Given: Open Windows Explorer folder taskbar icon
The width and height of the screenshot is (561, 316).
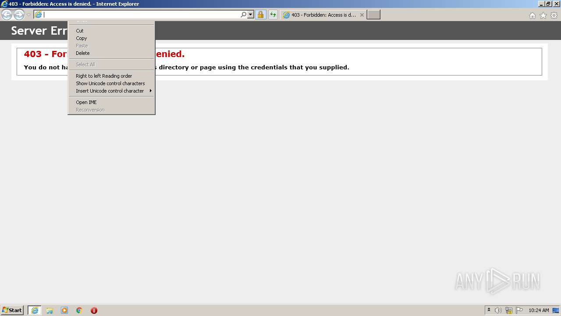Looking at the screenshot, I should tap(50, 310).
